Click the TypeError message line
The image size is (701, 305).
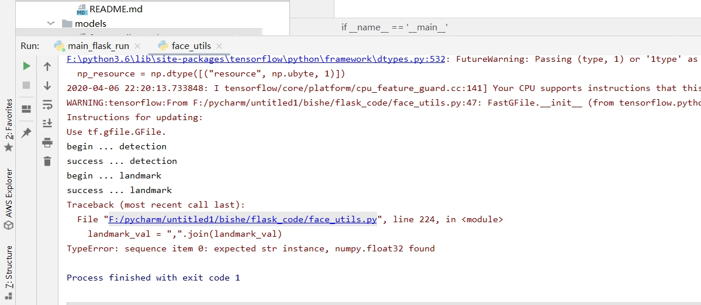[x=250, y=248]
